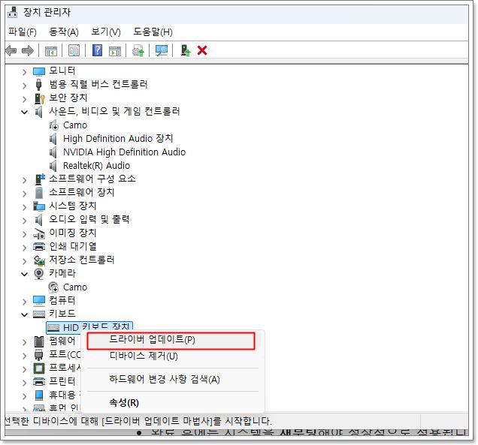Select the 이미징 장치 label

click(73, 233)
